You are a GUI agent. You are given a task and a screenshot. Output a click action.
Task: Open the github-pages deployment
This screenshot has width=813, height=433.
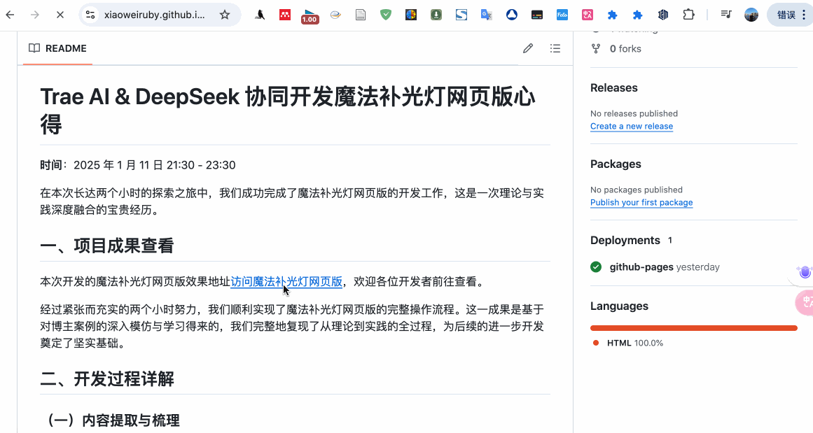[x=641, y=267]
